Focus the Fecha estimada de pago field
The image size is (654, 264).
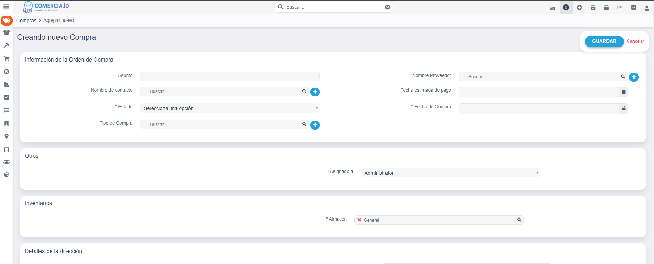click(539, 92)
